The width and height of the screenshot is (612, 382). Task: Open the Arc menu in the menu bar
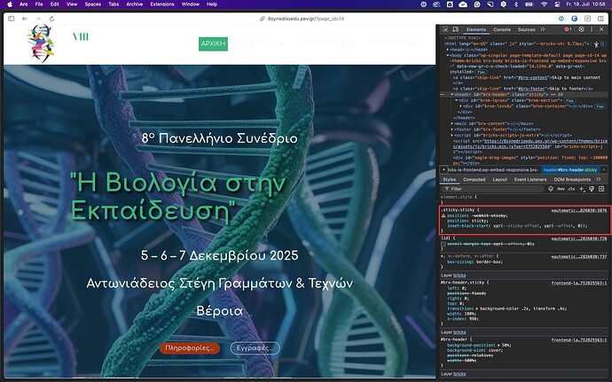pyautogui.click(x=23, y=4)
